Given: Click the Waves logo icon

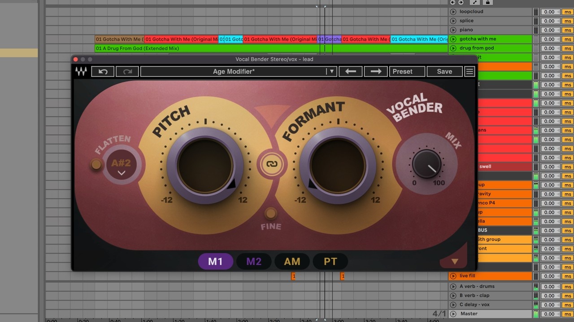Looking at the screenshot, I should 81,72.
